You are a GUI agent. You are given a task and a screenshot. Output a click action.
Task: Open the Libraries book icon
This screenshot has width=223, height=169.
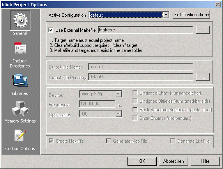pyautogui.click(x=20, y=80)
